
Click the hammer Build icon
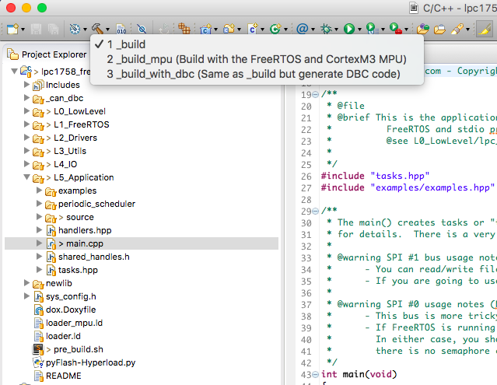tap(97, 29)
